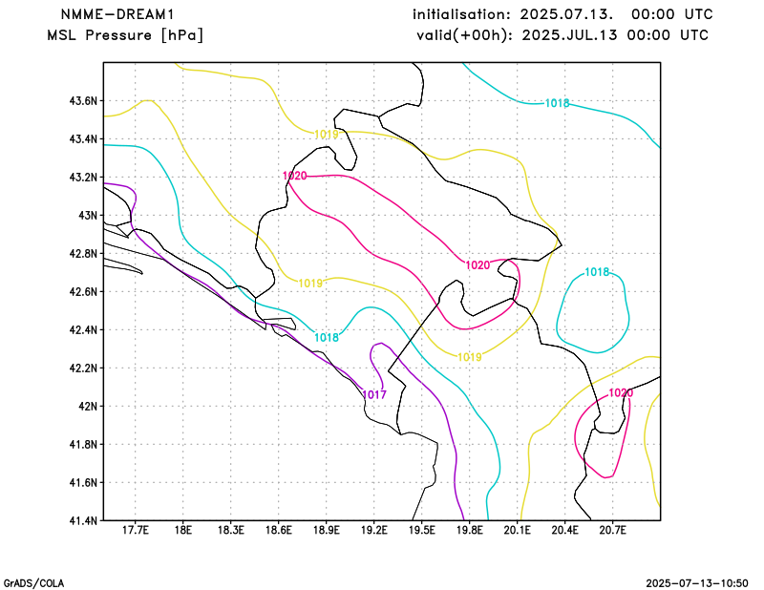Click the yellow 1019 label near 42.2N

click(469, 357)
